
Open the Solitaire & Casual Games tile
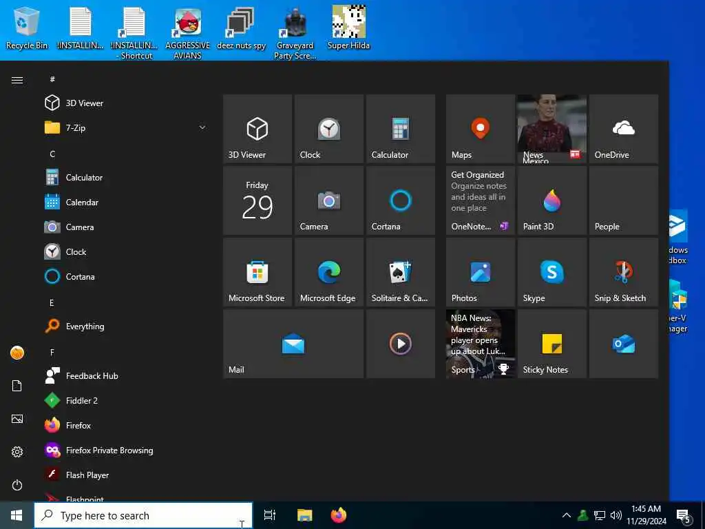[400, 271]
